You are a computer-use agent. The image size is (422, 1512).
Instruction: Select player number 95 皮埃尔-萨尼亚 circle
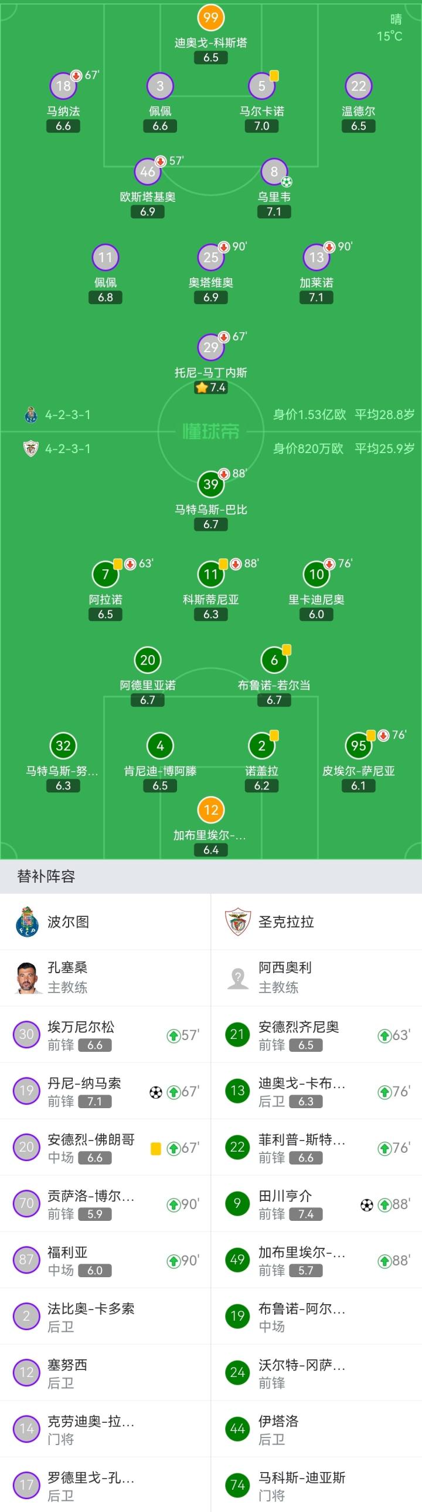pos(358,746)
